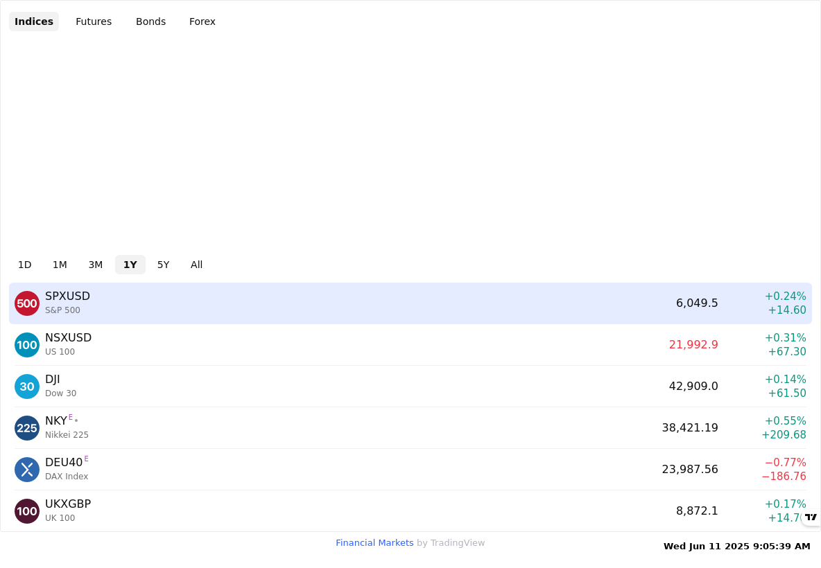Click the Dow 30 description label
821x568 pixels.
click(61, 393)
